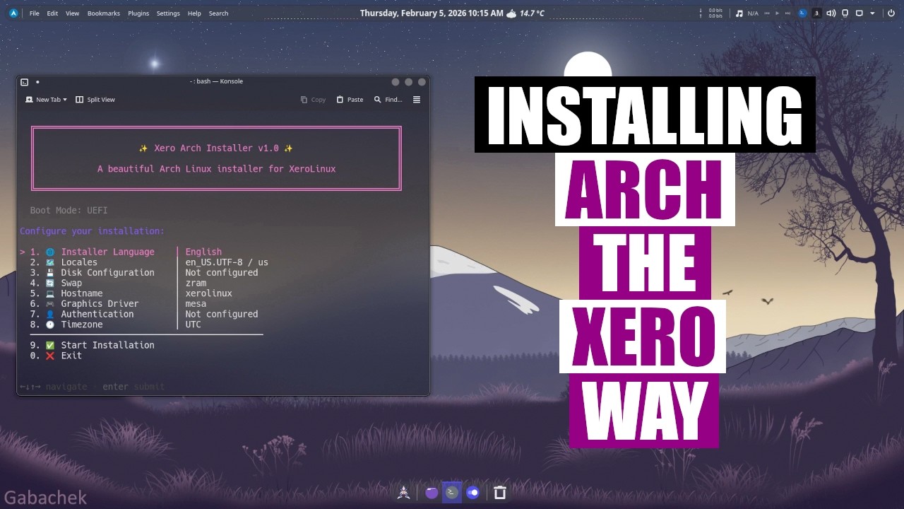Click the 'en_US.UTF-8 / us' value
The height and width of the screenshot is (509, 904).
[x=227, y=262]
